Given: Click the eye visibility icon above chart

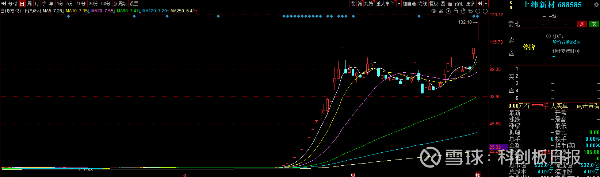Looking at the screenshot, I should (434, 11).
